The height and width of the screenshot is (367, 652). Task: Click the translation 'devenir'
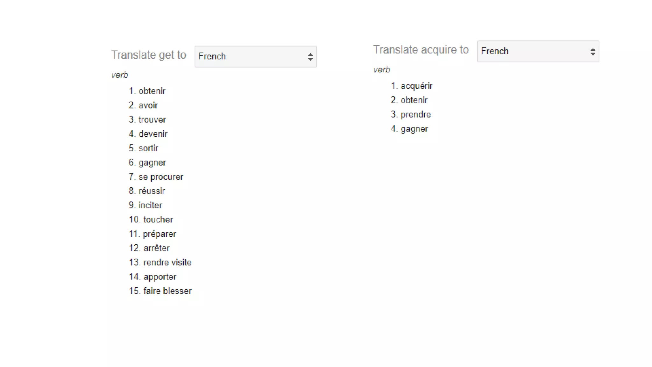coord(153,134)
